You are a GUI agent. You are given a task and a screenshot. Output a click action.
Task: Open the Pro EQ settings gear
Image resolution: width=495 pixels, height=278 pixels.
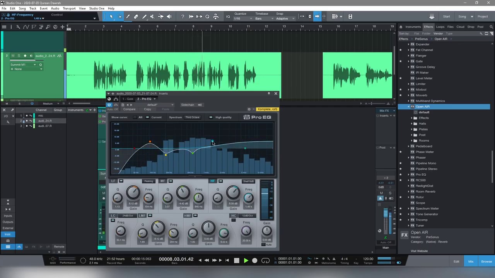click(x=249, y=109)
